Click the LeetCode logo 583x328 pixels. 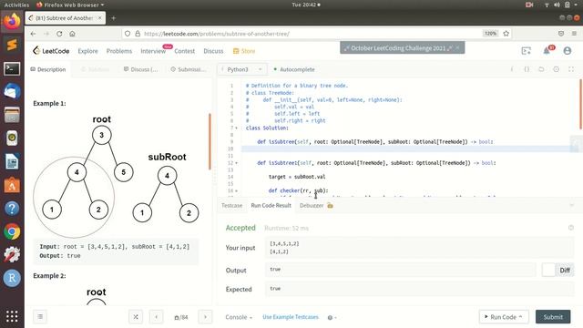(51, 51)
